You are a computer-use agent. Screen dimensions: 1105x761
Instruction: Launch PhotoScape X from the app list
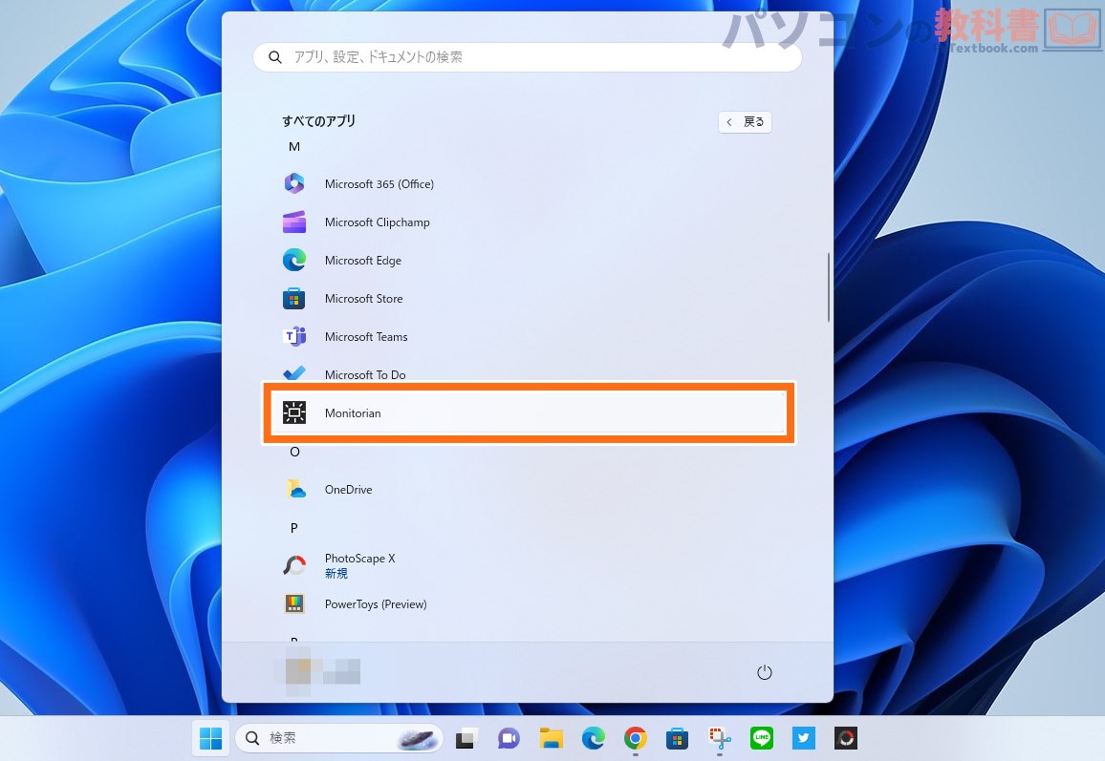click(359, 560)
